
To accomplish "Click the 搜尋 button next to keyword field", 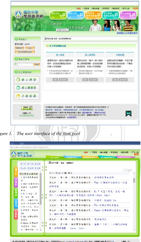I will click(x=37, y=64).
